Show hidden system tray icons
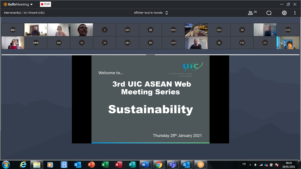This screenshot has height=169, width=301. tap(251, 164)
